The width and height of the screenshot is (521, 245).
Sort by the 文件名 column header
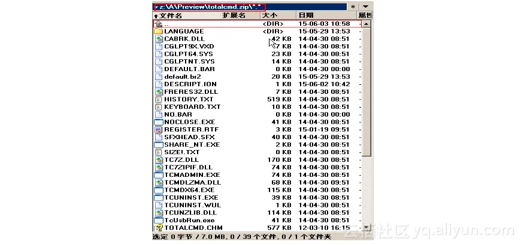click(187, 16)
